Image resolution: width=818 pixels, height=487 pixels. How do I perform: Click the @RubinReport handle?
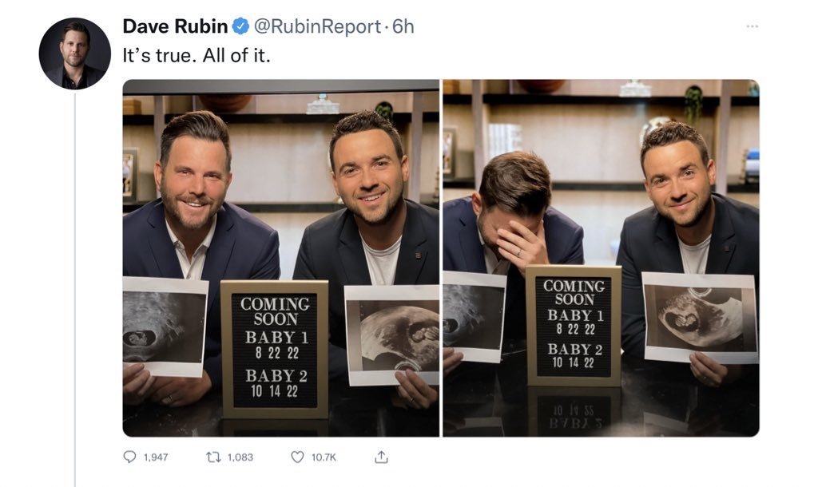point(317,26)
